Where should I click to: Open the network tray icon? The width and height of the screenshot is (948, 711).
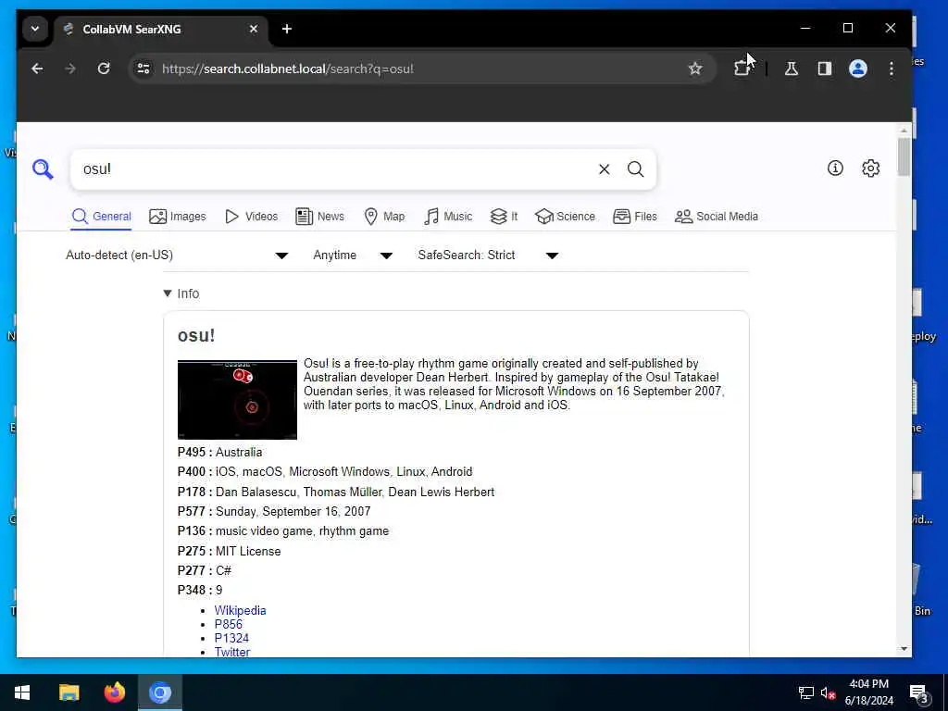(806, 692)
